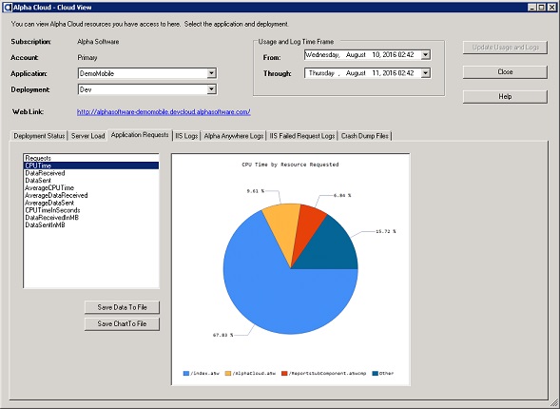Click the Update Usage and Logs button

(x=505, y=48)
